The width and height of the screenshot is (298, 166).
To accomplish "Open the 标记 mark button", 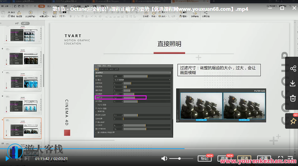I will coord(204,159).
